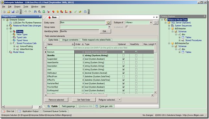209x119 pixels.
Task: Click the Edit... button for identifying fields
Action: 105,31
